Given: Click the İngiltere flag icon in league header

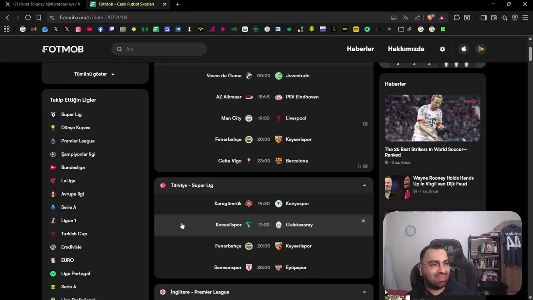Looking at the screenshot, I should click(x=163, y=292).
